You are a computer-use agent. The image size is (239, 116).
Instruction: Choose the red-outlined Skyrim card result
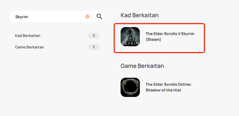[159, 38]
